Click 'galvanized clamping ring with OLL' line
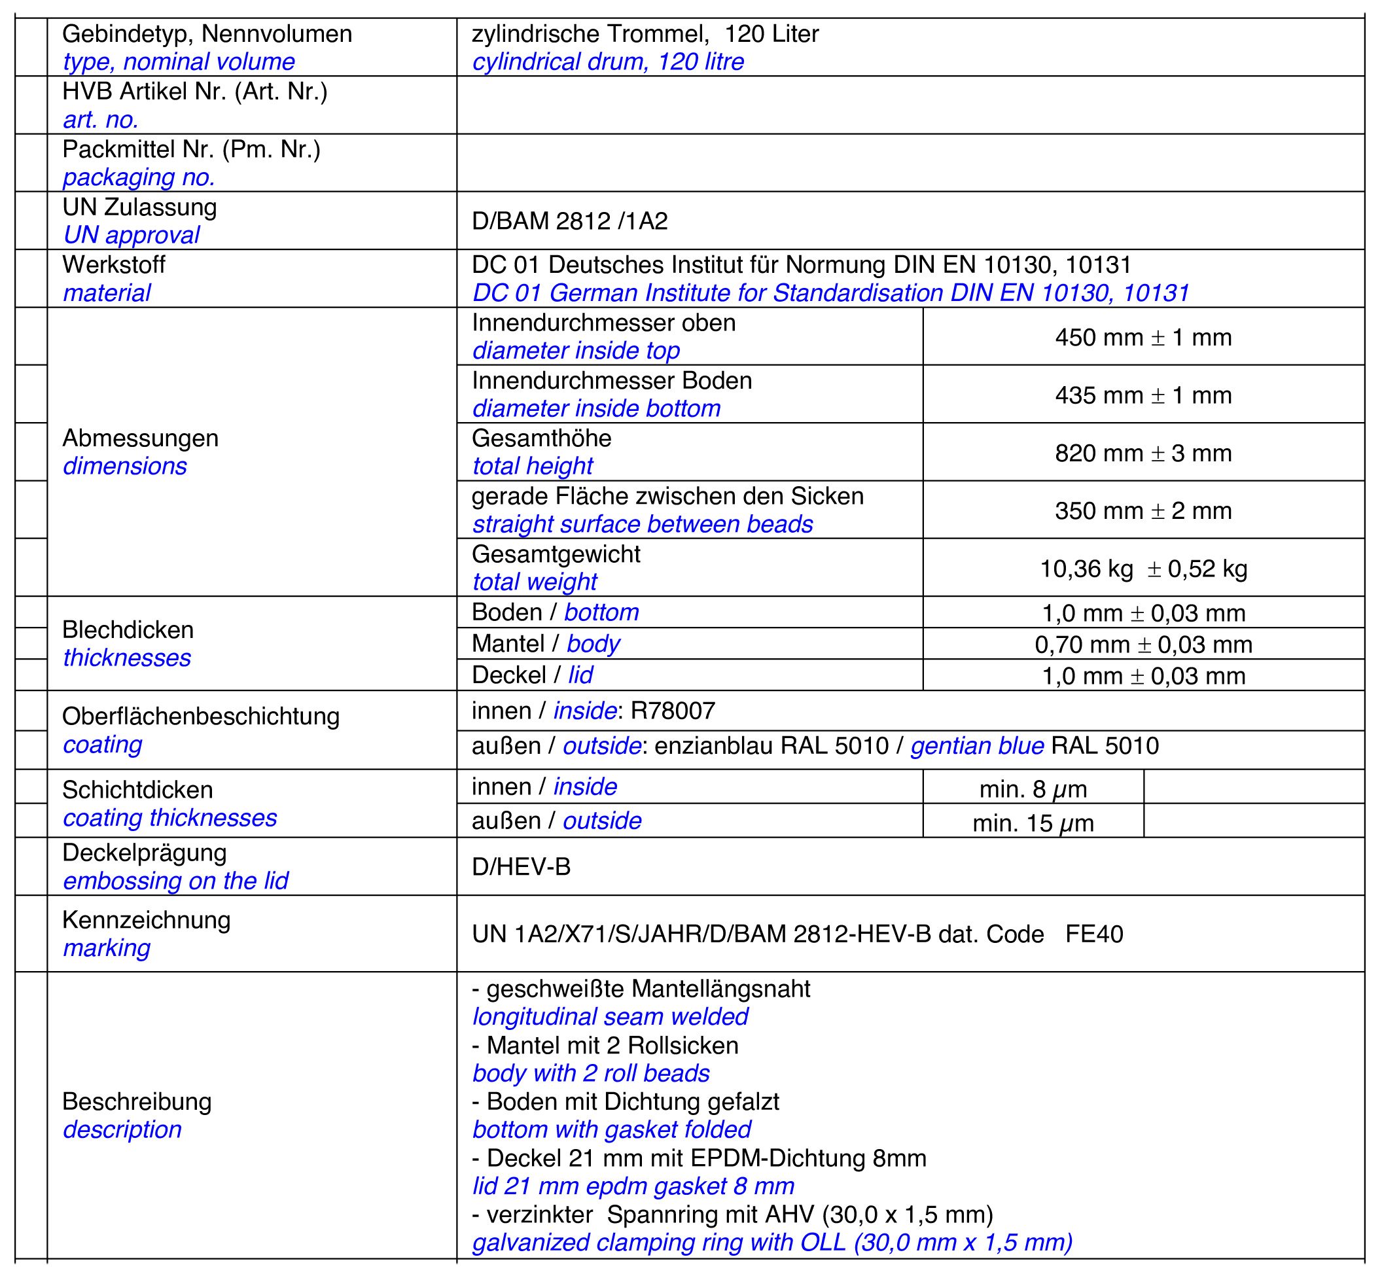 click(x=771, y=1242)
